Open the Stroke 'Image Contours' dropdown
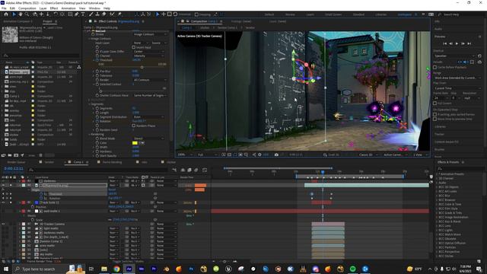Image resolution: width=487 pixels, height=274 pixels. coord(149,34)
